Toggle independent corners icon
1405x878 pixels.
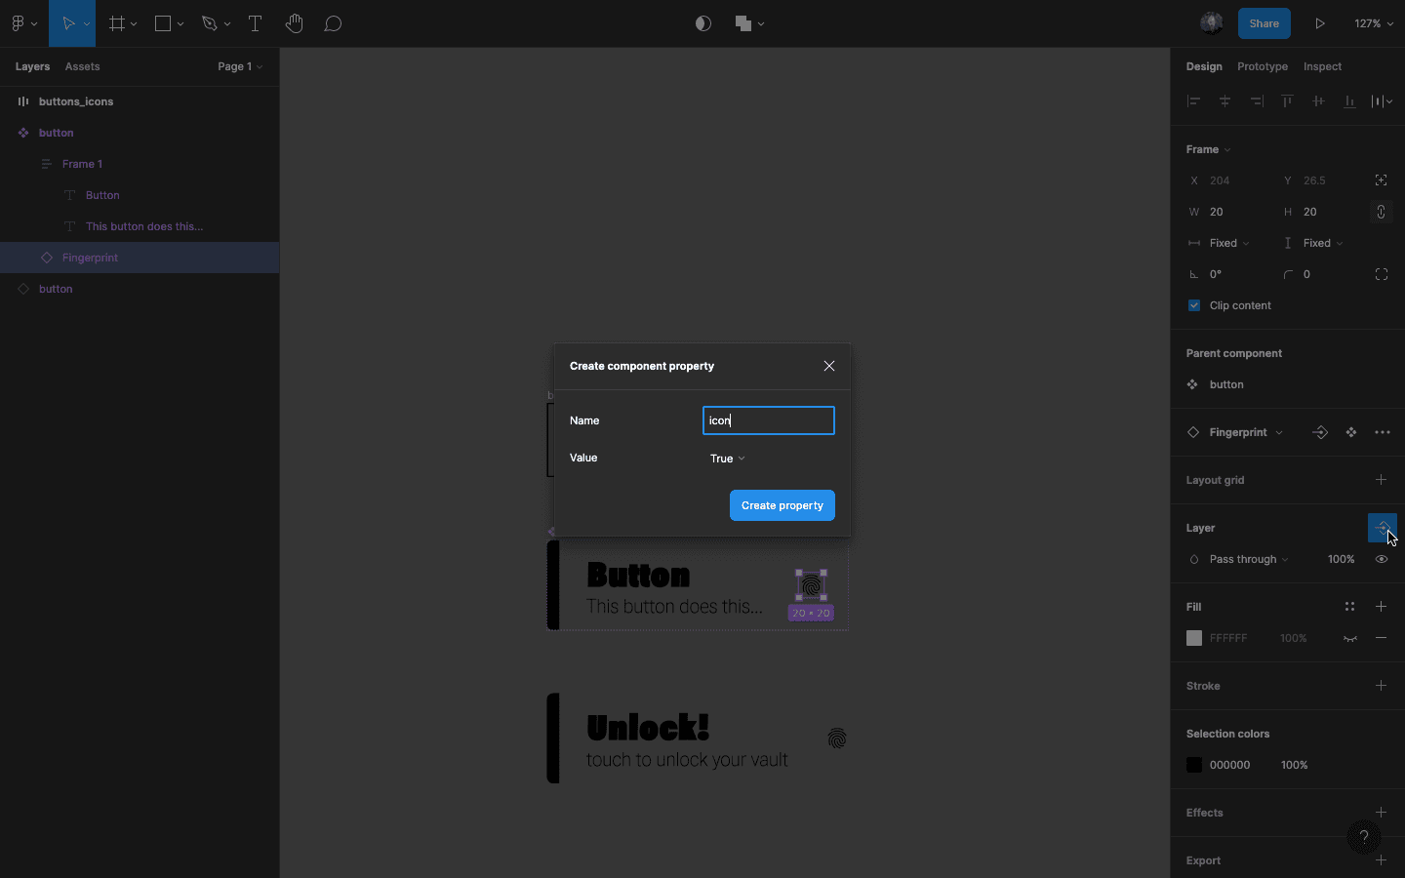[1381, 274]
